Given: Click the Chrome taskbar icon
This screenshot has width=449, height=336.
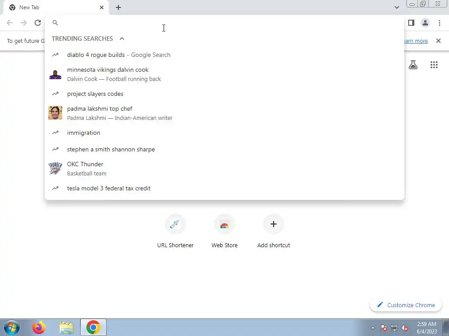Looking at the screenshot, I should (x=93, y=327).
